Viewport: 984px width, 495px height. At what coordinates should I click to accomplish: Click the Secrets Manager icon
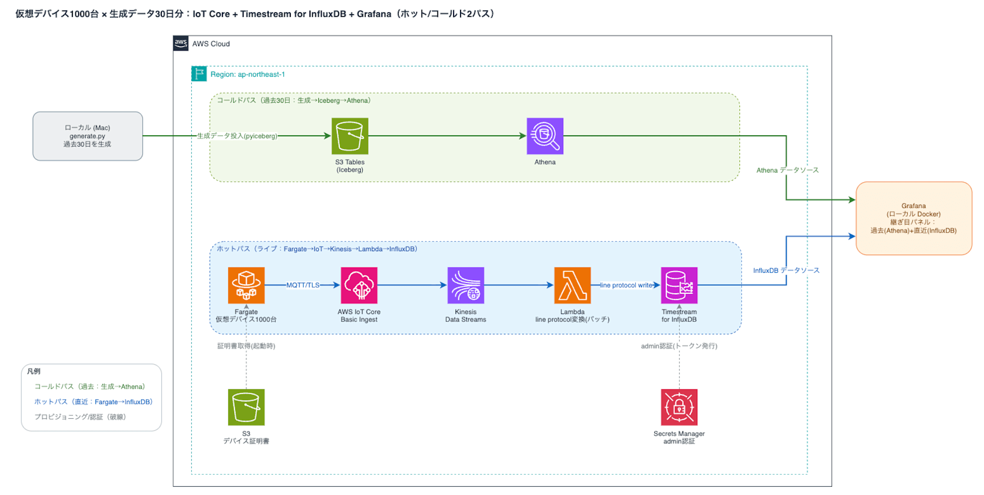pos(679,408)
